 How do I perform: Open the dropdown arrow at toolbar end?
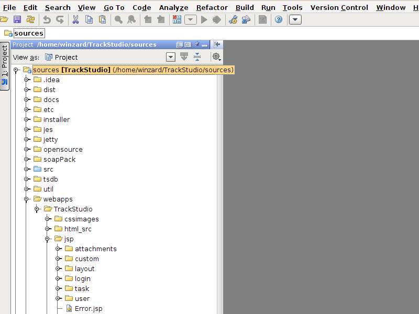coord(295,19)
